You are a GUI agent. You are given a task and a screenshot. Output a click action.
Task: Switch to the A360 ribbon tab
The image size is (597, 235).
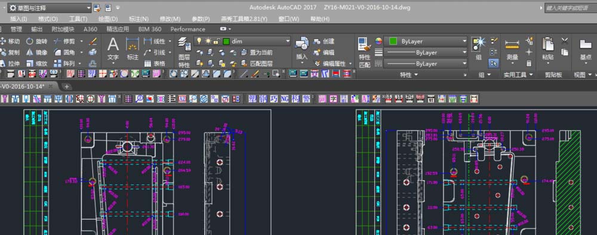click(x=91, y=29)
